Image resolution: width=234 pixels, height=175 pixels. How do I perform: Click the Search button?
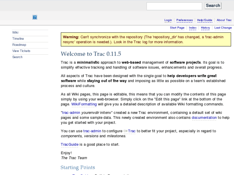click(213, 6)
